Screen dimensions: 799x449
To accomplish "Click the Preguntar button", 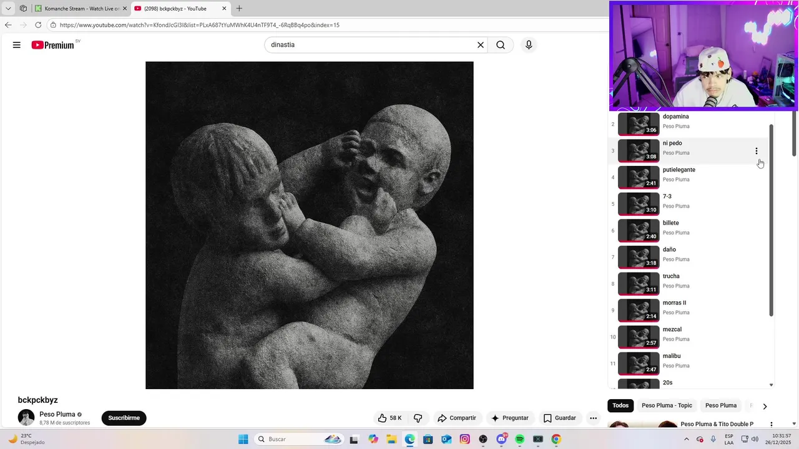I will 510,418.
